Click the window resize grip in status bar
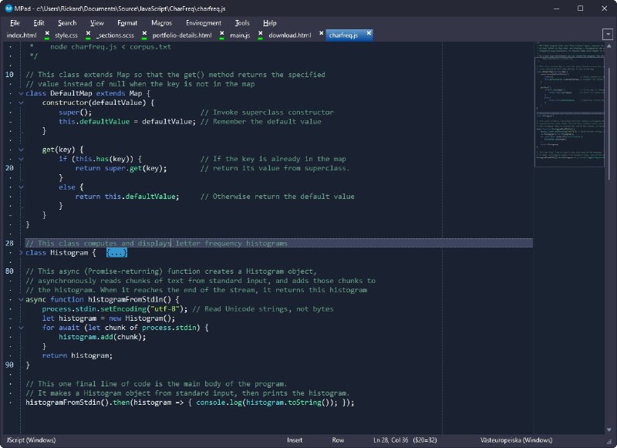This screenshot has height=448, width=617. point(611,442)
